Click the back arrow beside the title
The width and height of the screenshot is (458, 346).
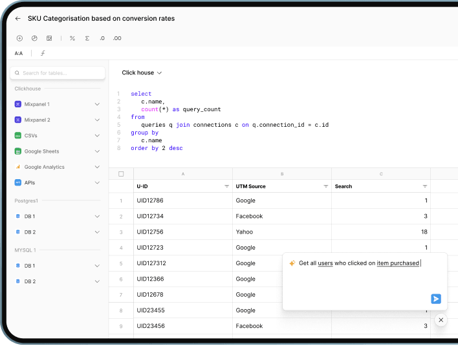pos(17,19)
